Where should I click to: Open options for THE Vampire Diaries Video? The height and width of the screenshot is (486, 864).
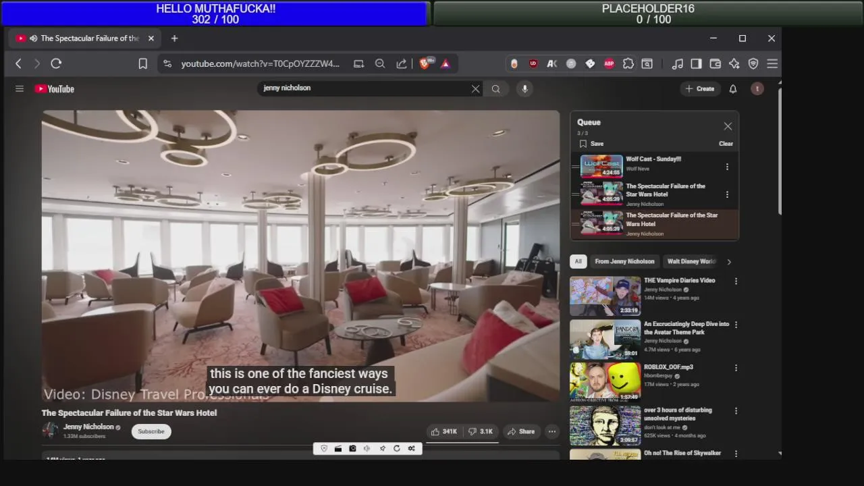[x=736, y=281]
